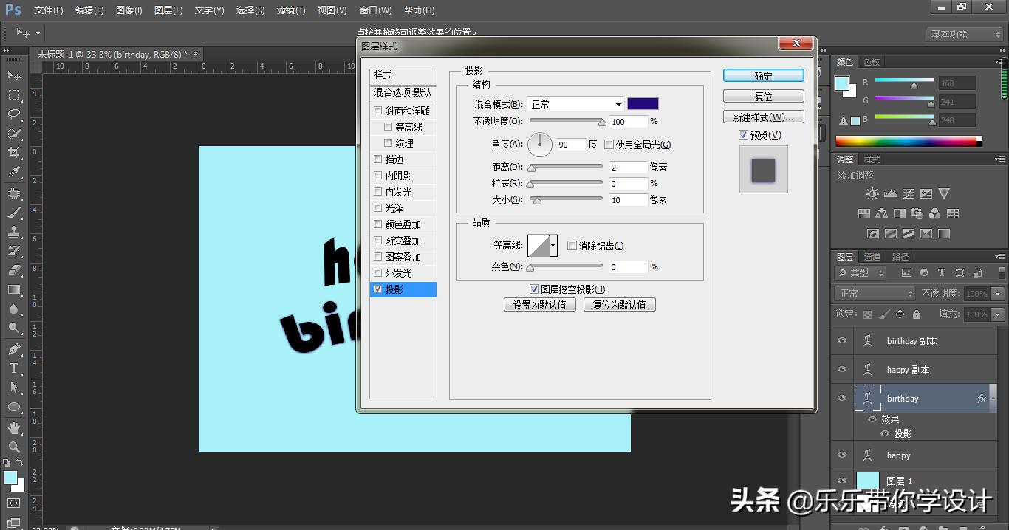The height and width of the screenshot is (530, 1009).
Task: Click the 确定 button
Action: [x=764, y=75]
